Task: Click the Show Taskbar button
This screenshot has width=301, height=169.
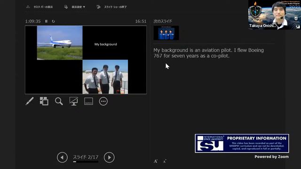Action: [x=40, y=7]
